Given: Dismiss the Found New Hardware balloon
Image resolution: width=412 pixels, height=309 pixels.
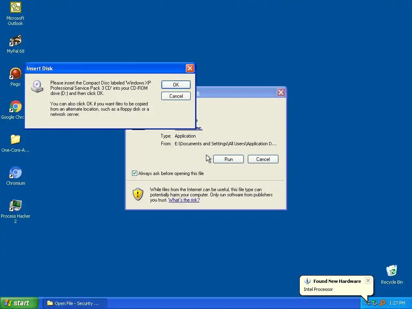Looking at the screenshot, I should [x=368, y=280].
